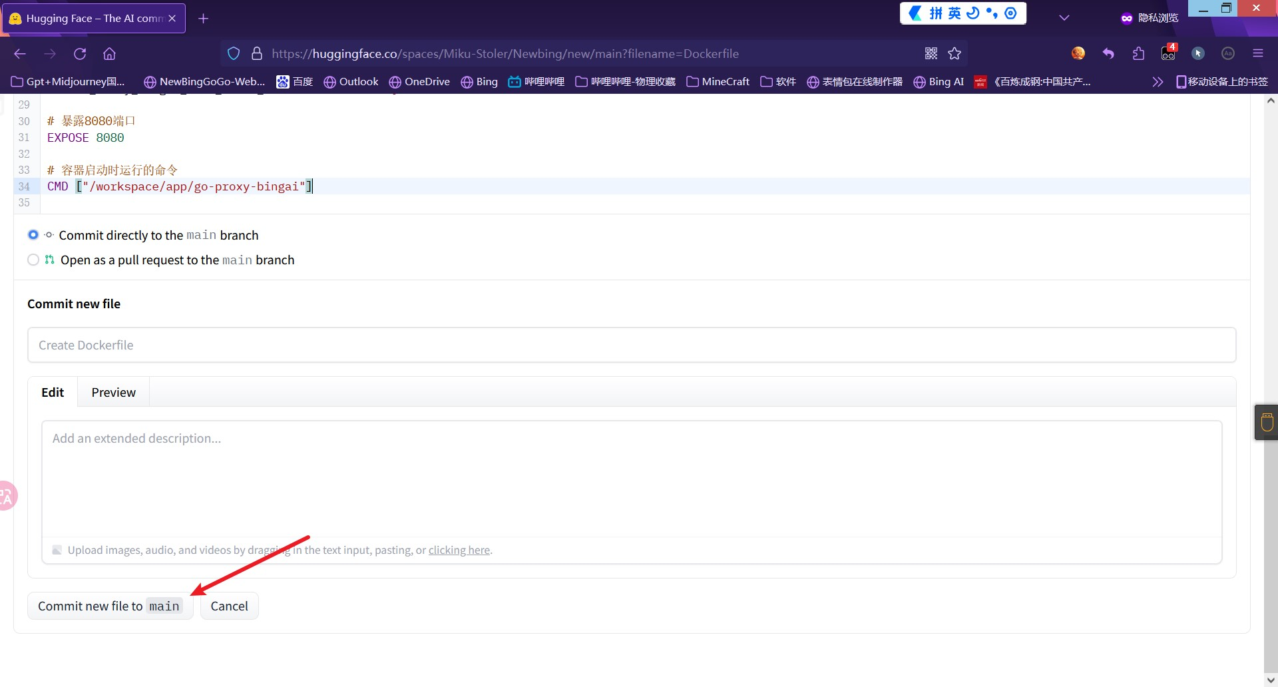Switch input method to English mode (英)
This screenshot has width=1278, height=687.
[x=955, y=13]
